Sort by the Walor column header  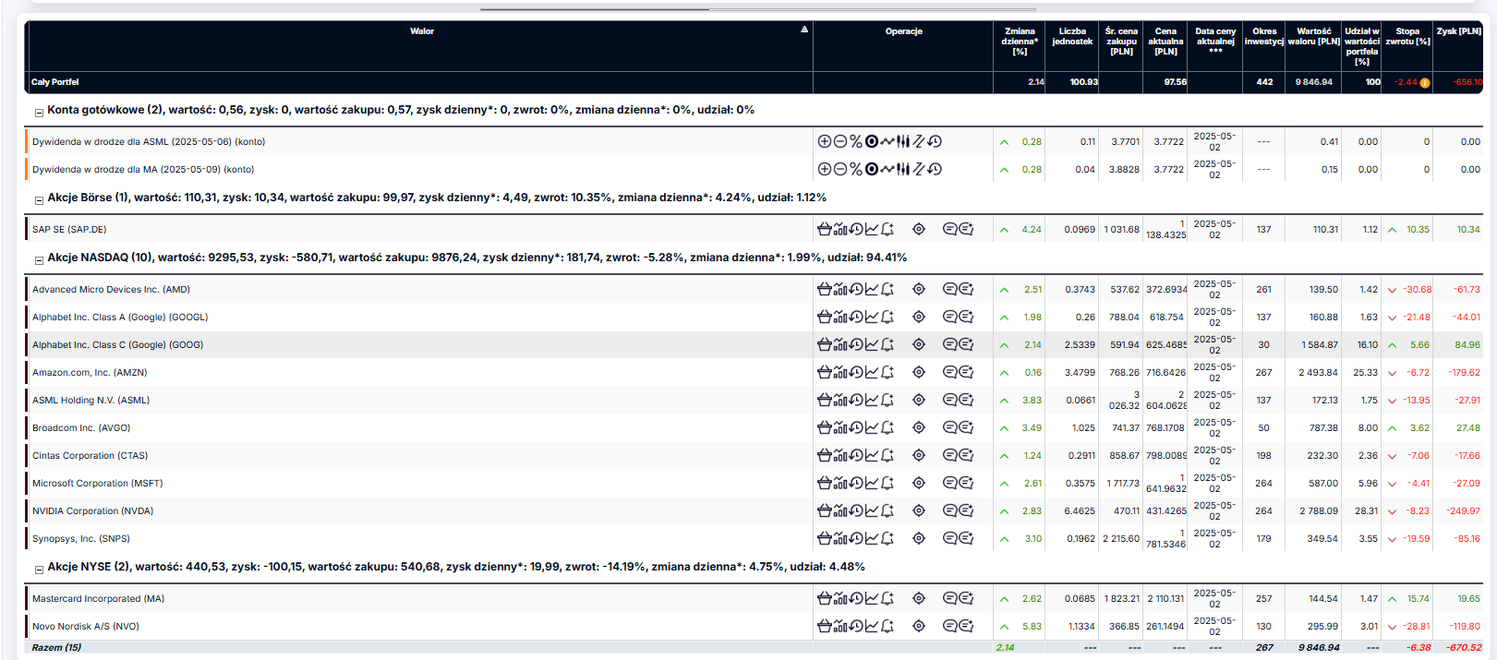point(422,31)
